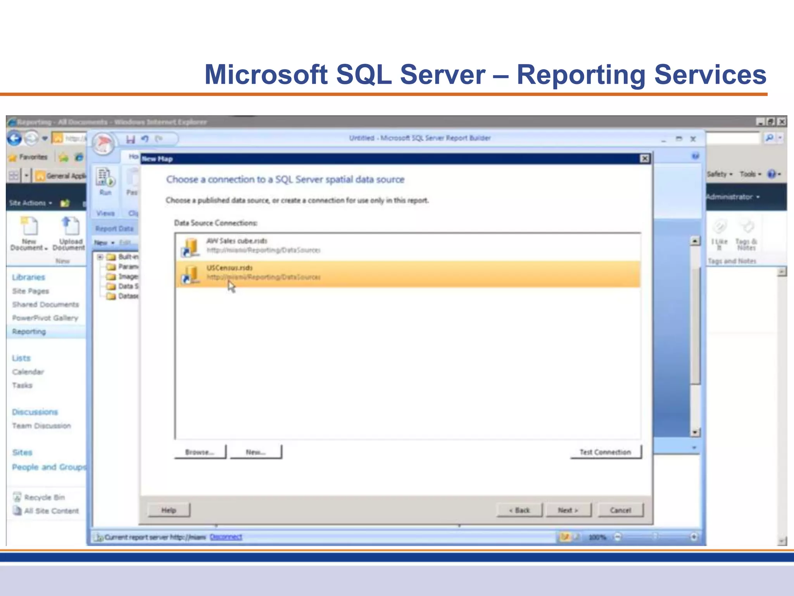The width and height of the screenshot is (794, 596).
Task: Close the New Map dialog
Action: click(x=644, y=159)
